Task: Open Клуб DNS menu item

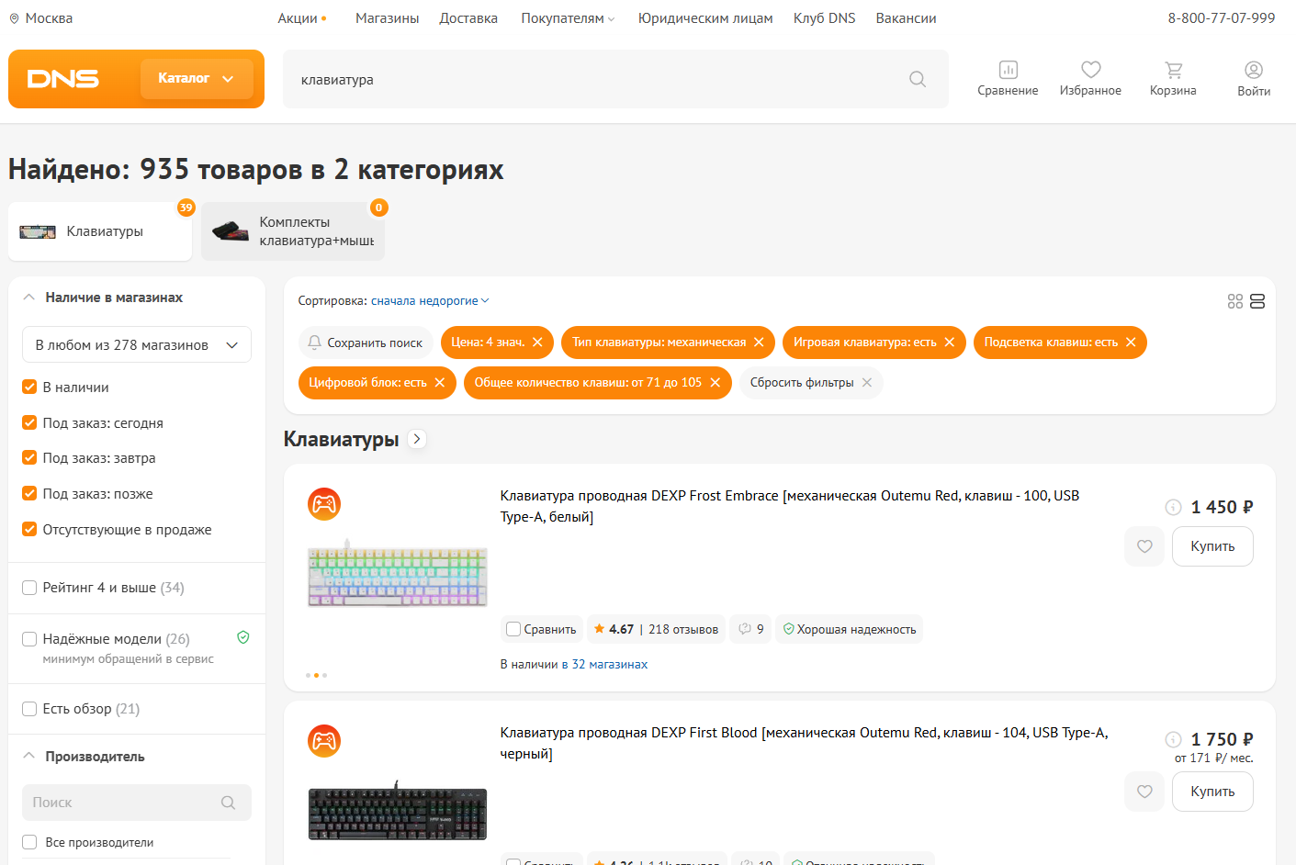Action: 825,18
